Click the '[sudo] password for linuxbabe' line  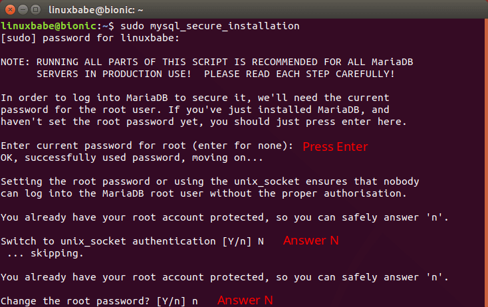click(x=90, y=38)
